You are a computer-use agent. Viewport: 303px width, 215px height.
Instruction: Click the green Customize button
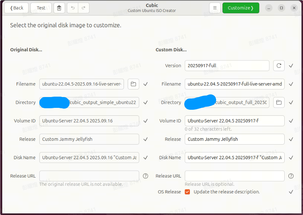(x=241, y=8)
